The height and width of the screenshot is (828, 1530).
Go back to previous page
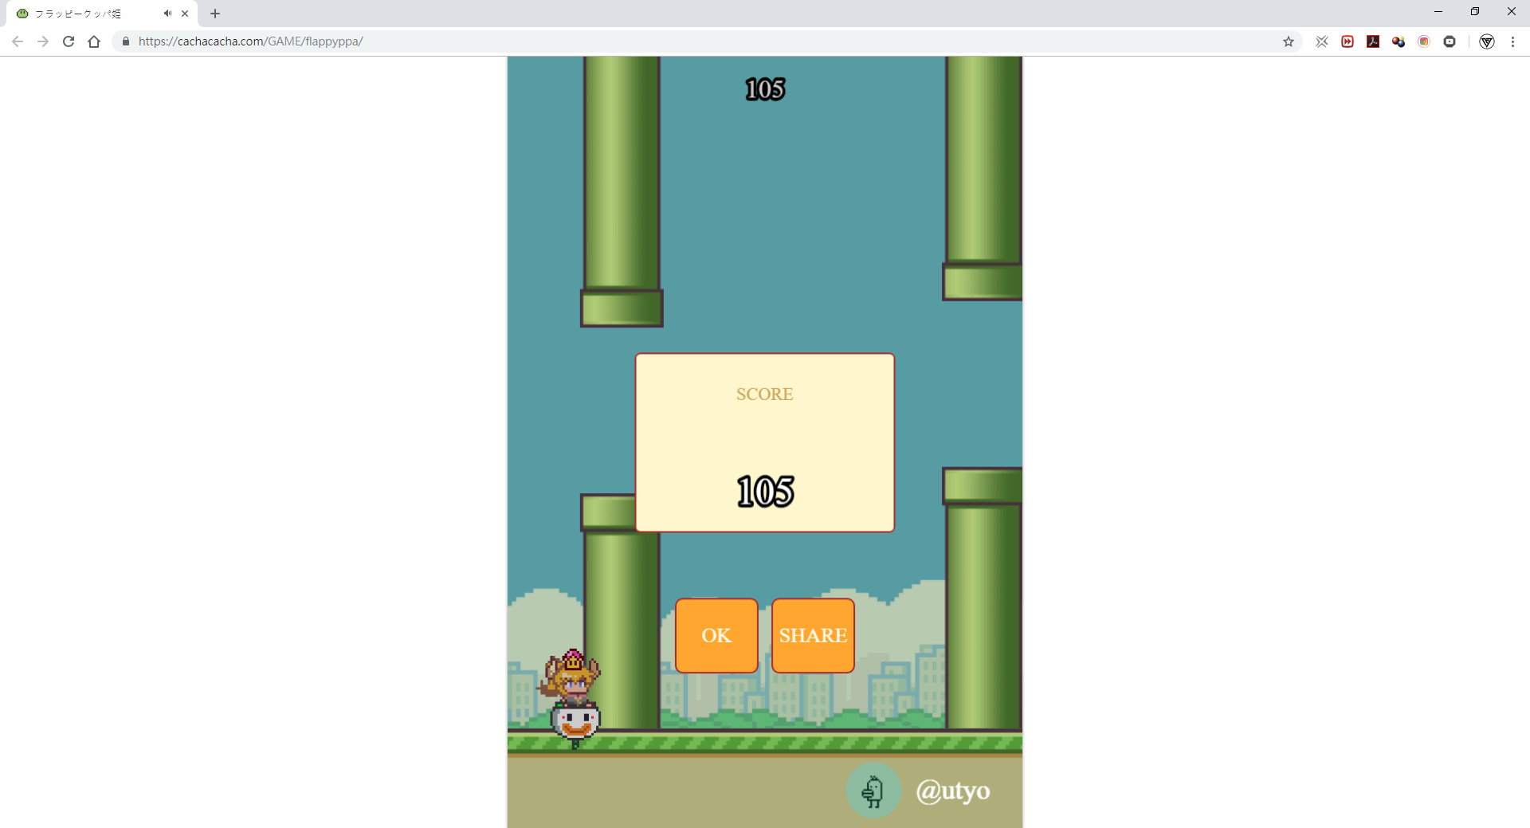18,41
